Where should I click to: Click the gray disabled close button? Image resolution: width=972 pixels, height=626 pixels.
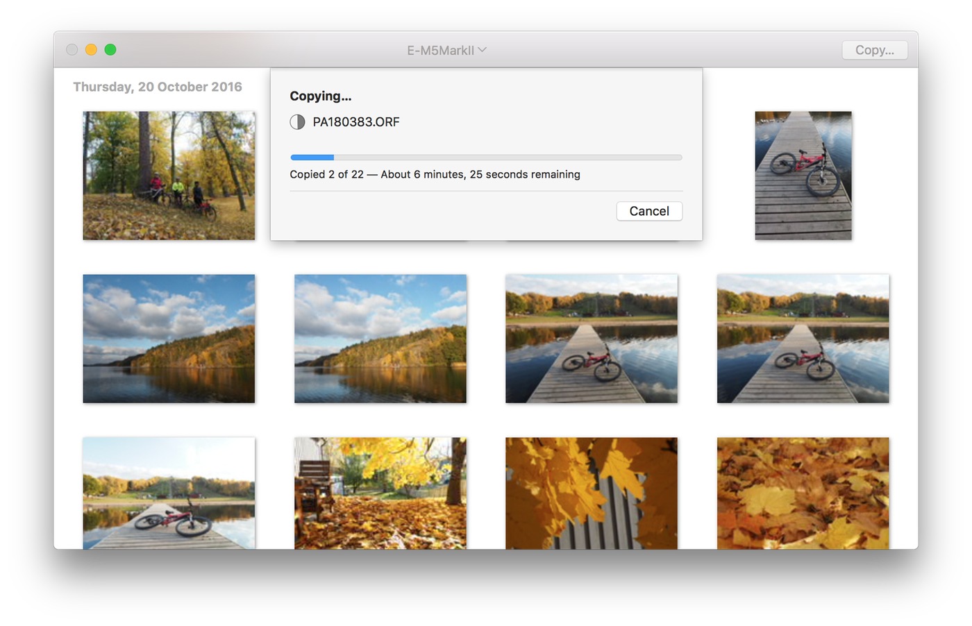tap(72, 49)
